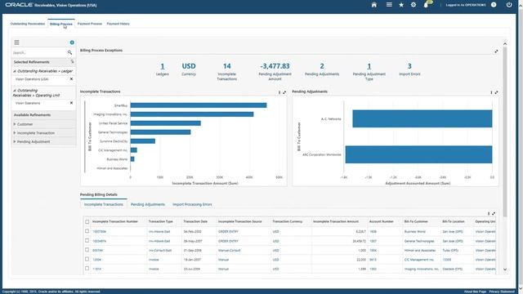Expand the Incomplete Transaction refinement
Viewport: 523px width, 294px height.
(x=15, y=132)
